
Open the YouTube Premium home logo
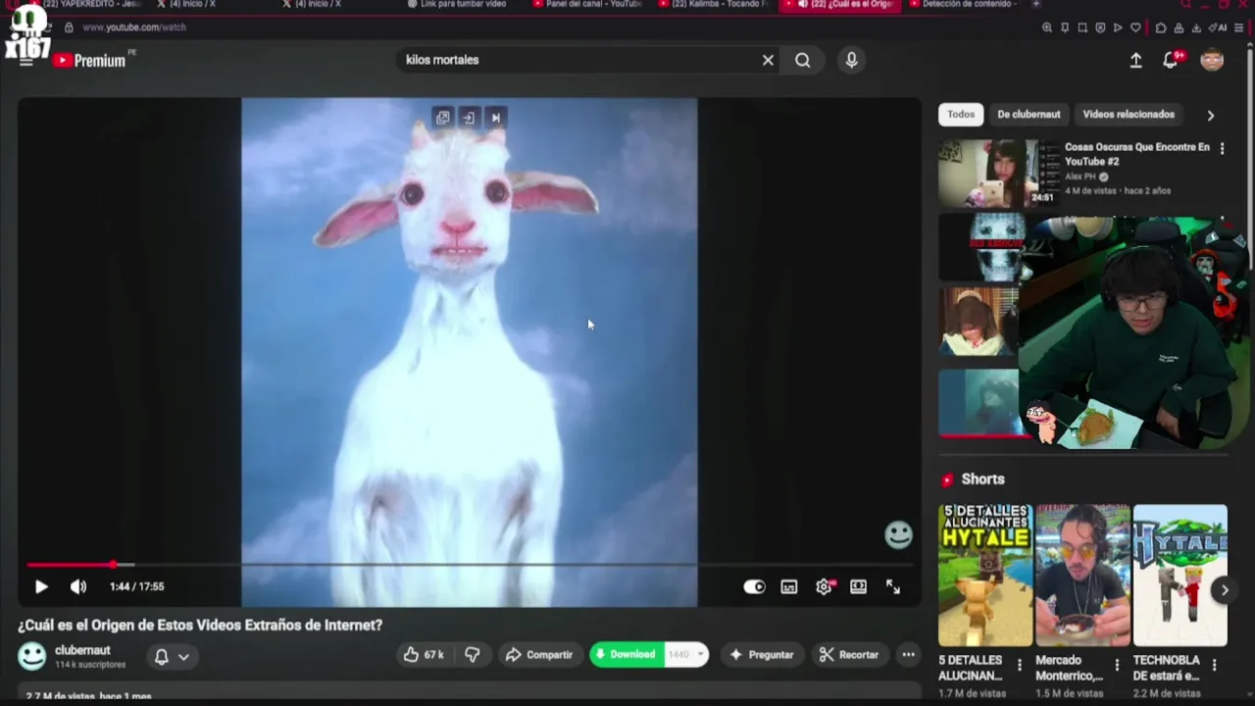point(90,60)
